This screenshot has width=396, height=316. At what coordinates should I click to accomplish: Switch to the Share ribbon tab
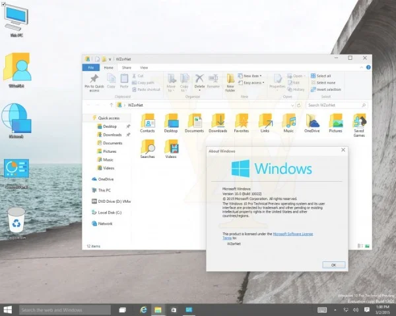pyautogui.click(x=127, y=68)
